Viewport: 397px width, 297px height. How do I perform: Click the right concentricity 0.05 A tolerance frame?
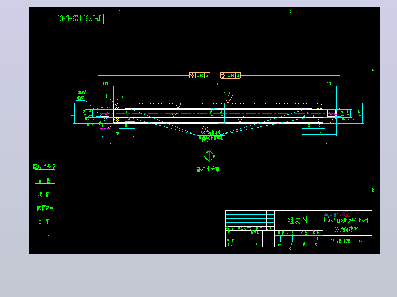pos(231,75)
